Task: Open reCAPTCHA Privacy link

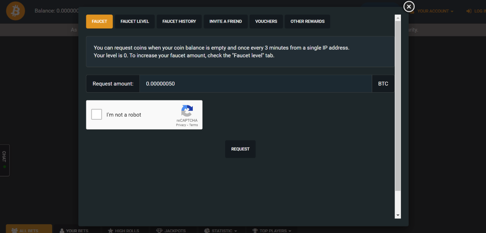Action: coord(181,125)
